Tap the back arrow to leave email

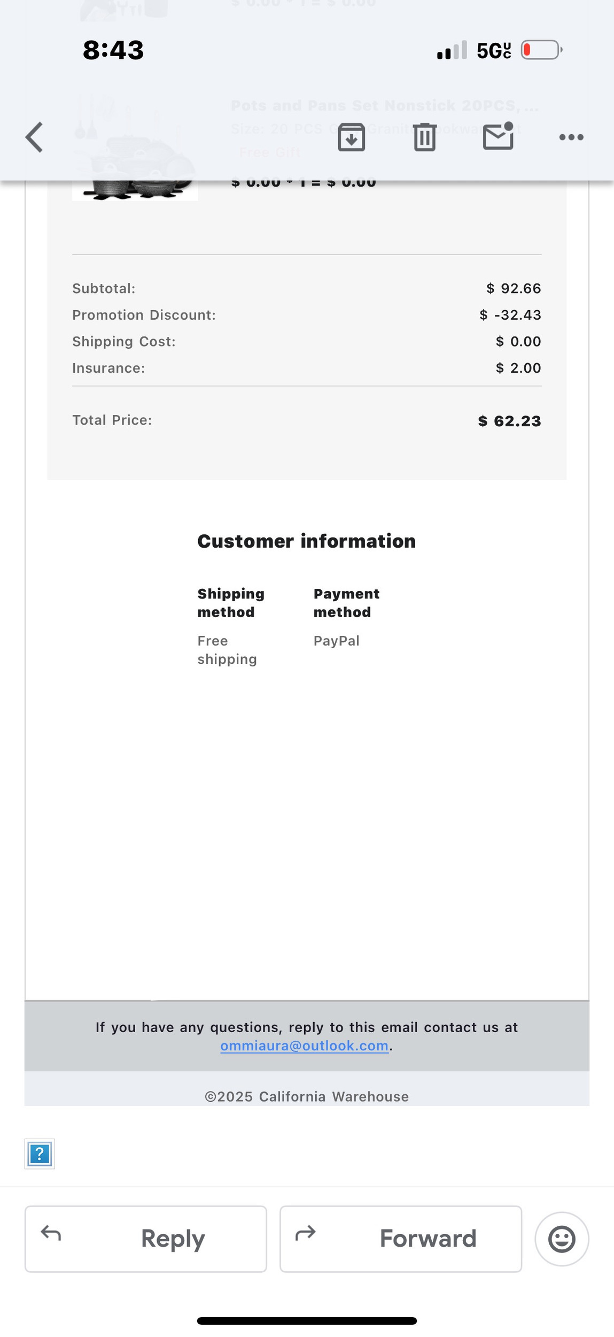[34, 137]
